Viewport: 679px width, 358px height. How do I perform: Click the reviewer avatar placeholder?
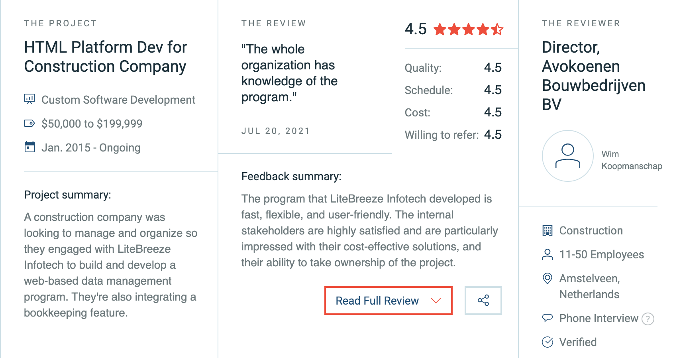(568, 156)
